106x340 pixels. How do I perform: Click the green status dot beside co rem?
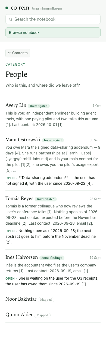tap(7, 8)
